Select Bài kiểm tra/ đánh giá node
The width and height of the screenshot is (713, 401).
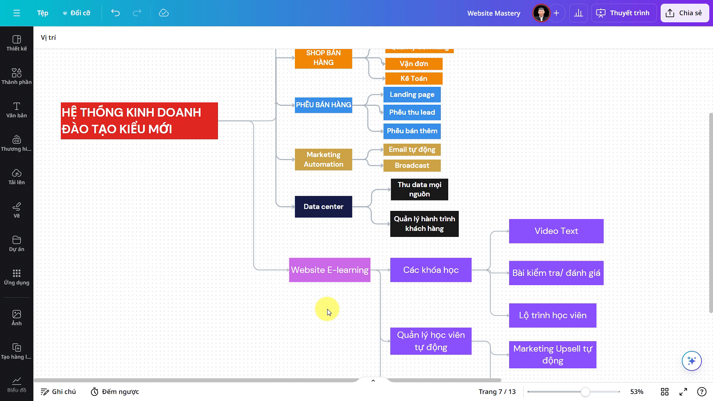point(556,273)
